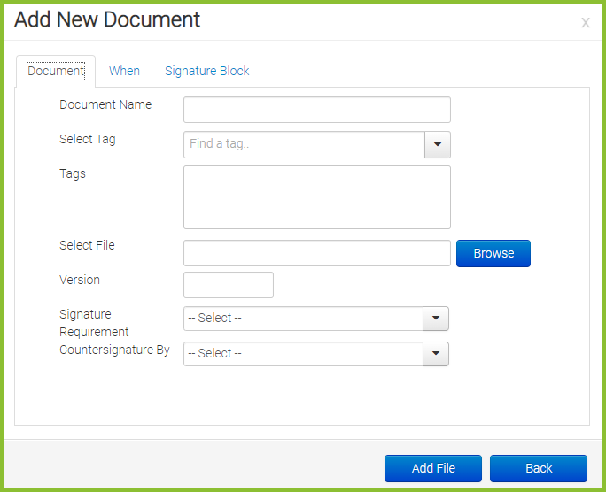Image resolution: width=606 pixels, height=492 pixels.
Task: Select the Document tab
Action: click(56, 72)
